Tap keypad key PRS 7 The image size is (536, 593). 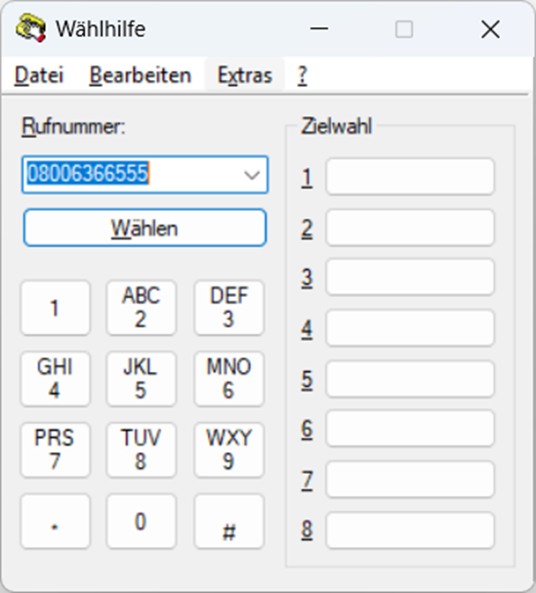tap(56, 450)
